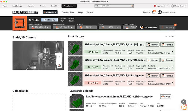Image resolution: width=188 pixels, height=111 pixels.
Task: Reprint the 1h5m[1] Benchy job
Action: (x=153, y=60)
